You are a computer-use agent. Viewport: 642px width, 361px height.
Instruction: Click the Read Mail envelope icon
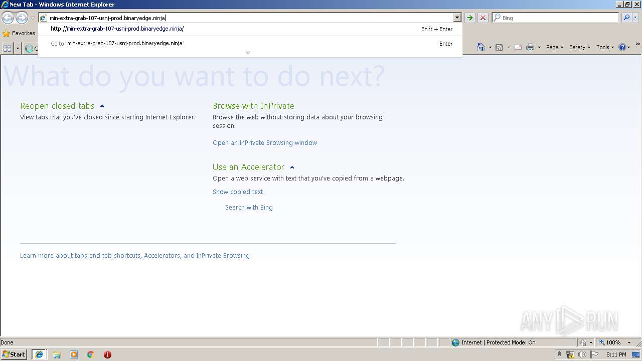tap(518, 48)
